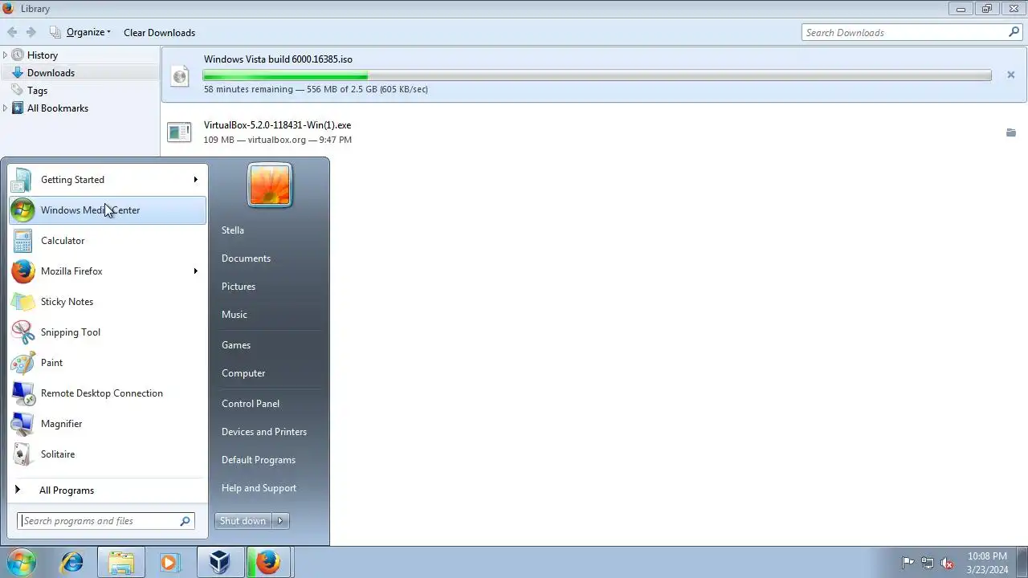Open Default Programs
This screenshot has width=1028, height=578.
click(x=259, y=460)
